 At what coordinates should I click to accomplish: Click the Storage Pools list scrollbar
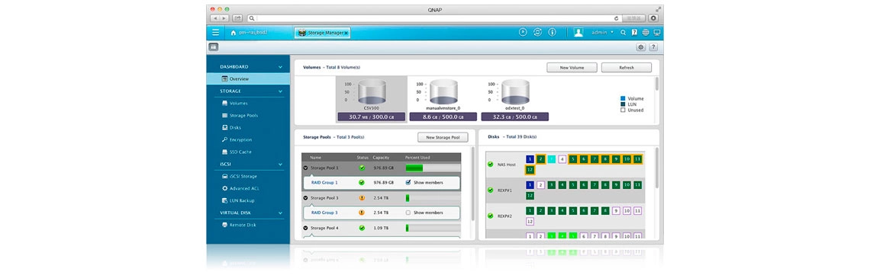point(472,183)
